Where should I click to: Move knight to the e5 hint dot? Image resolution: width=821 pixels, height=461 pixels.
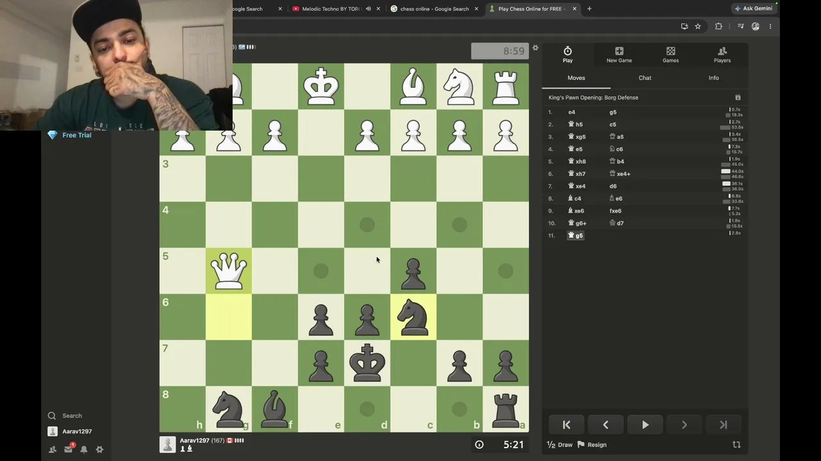[321, 271]
